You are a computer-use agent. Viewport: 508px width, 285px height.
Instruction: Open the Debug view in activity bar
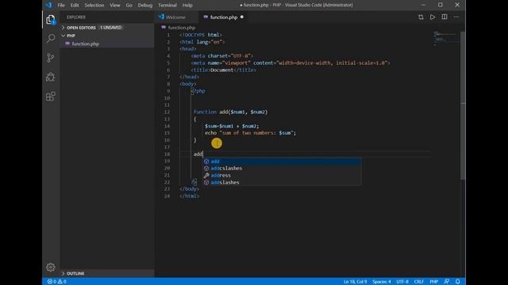pos(51,77)
